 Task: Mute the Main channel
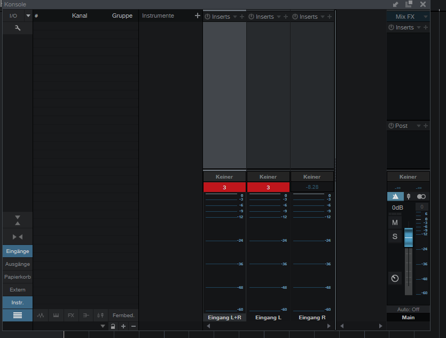[395, 222]
